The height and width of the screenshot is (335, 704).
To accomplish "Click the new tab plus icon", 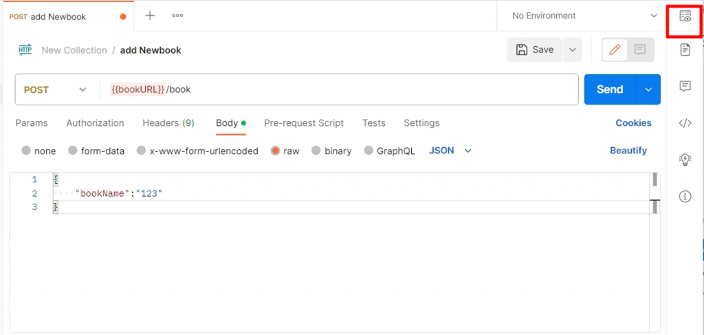I will (x=150, y=16).
